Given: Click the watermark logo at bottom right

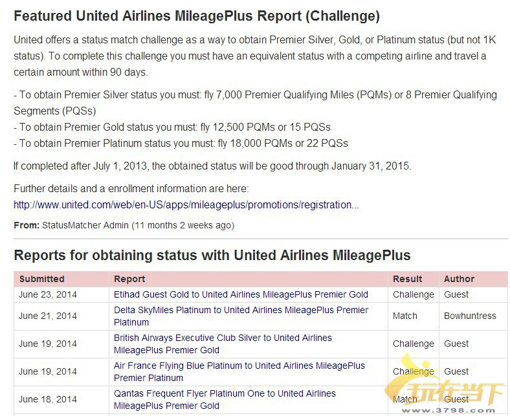Looking at the screenshot, I should tap(445, 386).
